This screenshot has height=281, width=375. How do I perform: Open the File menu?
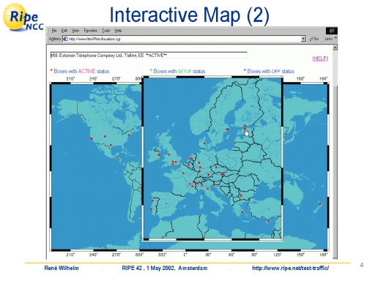[x=54, y=31]
